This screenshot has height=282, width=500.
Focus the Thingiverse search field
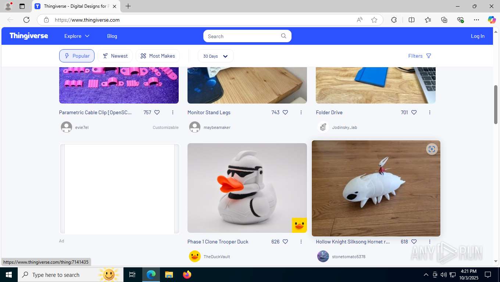[243, 36]
